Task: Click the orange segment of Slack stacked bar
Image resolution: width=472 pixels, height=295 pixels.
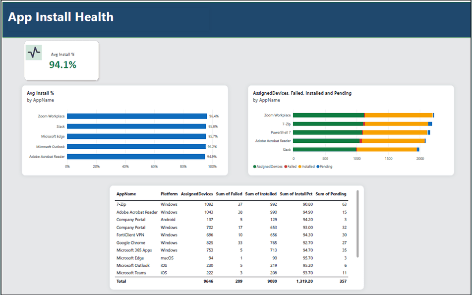Action: (x=387, y=150)
